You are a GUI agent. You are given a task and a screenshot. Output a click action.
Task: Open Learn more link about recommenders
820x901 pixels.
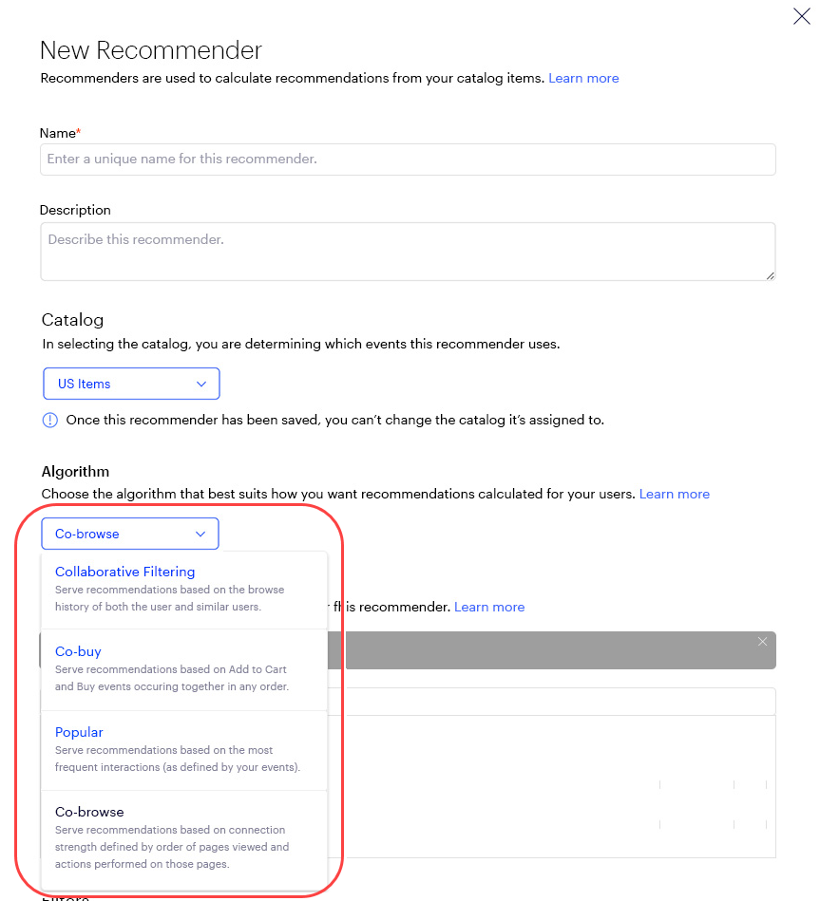point(583,78)
